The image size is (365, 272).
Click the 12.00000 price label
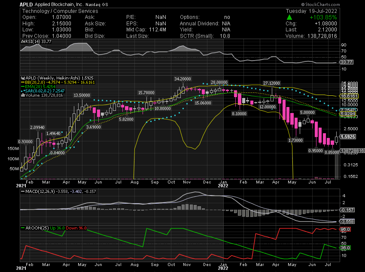tap(268, 107)
